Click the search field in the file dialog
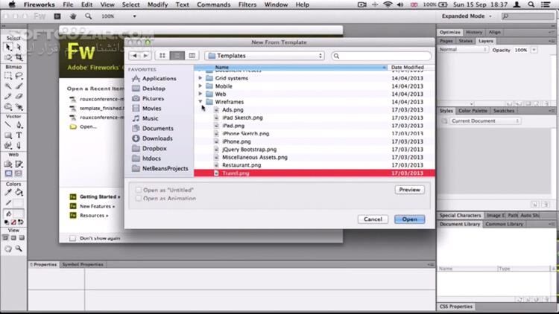559x314 pixels. pos(382,56)
